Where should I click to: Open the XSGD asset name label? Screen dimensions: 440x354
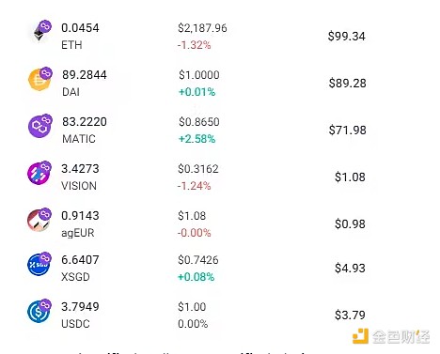click(75, 277)
